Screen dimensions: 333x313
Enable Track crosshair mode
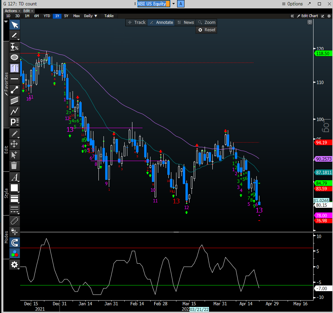click(136, 22)
